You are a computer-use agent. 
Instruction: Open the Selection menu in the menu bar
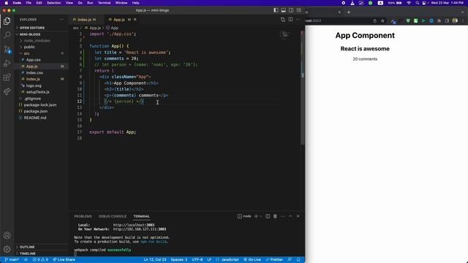(53, 3)
